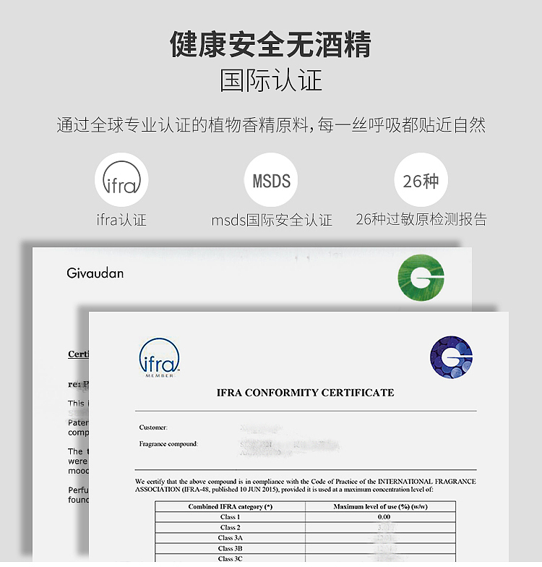This screenshot has width=542, height=567.
Task: Click the Class 3C table row
Action: click(305, 558)
